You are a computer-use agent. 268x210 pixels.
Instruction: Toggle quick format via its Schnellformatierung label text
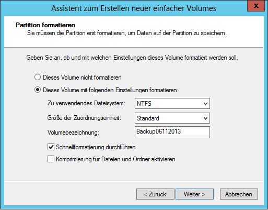[x=96, y=147]
